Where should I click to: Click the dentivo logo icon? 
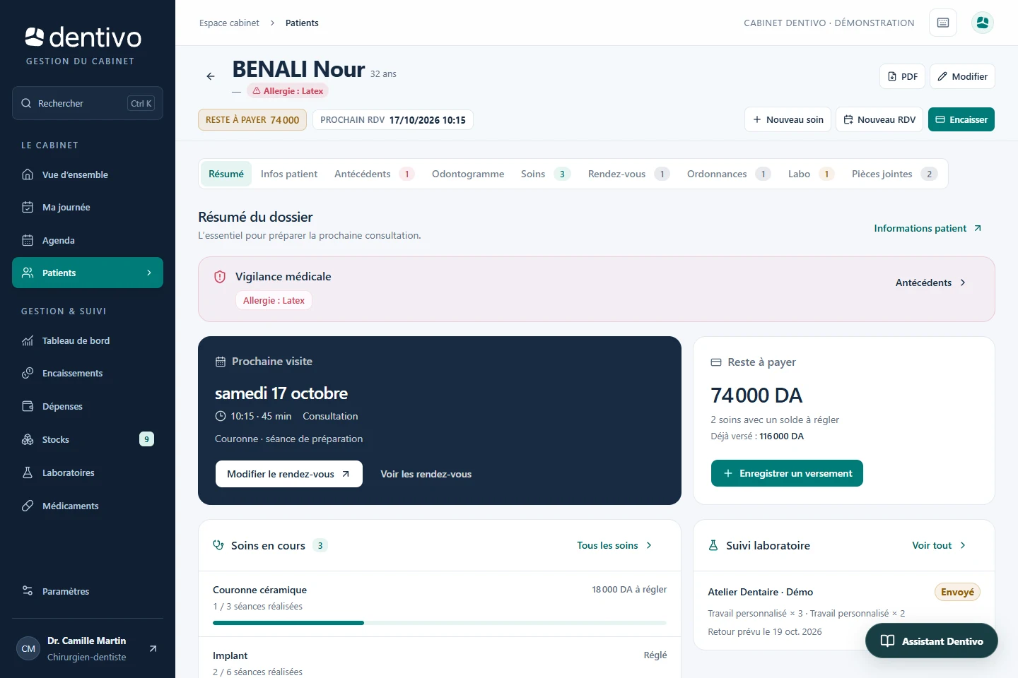click(35, 37)
